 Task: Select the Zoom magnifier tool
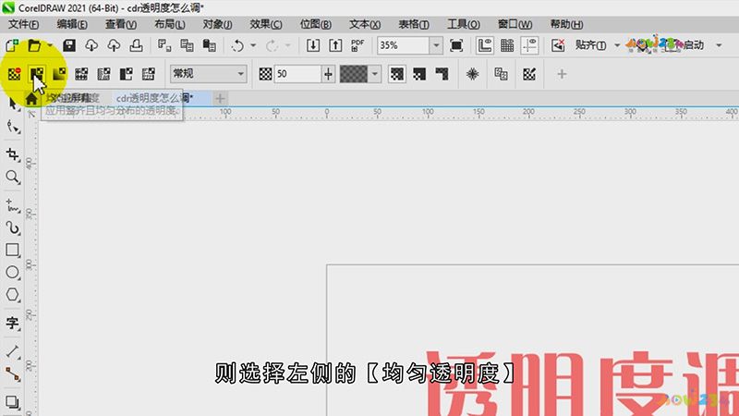[12, 177]
